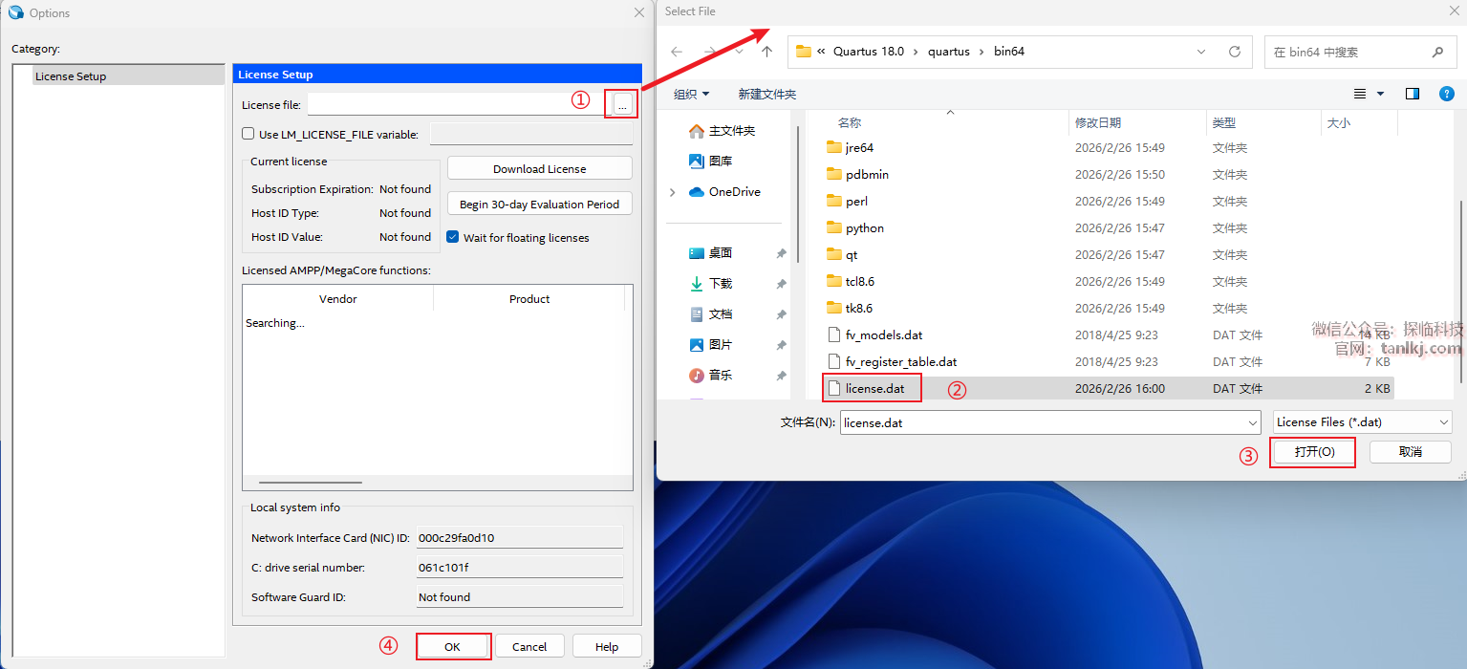The image size is (1467, 669).
Task: Select the license.dat file
Action: pyautogui.click(x=874, y=388)
